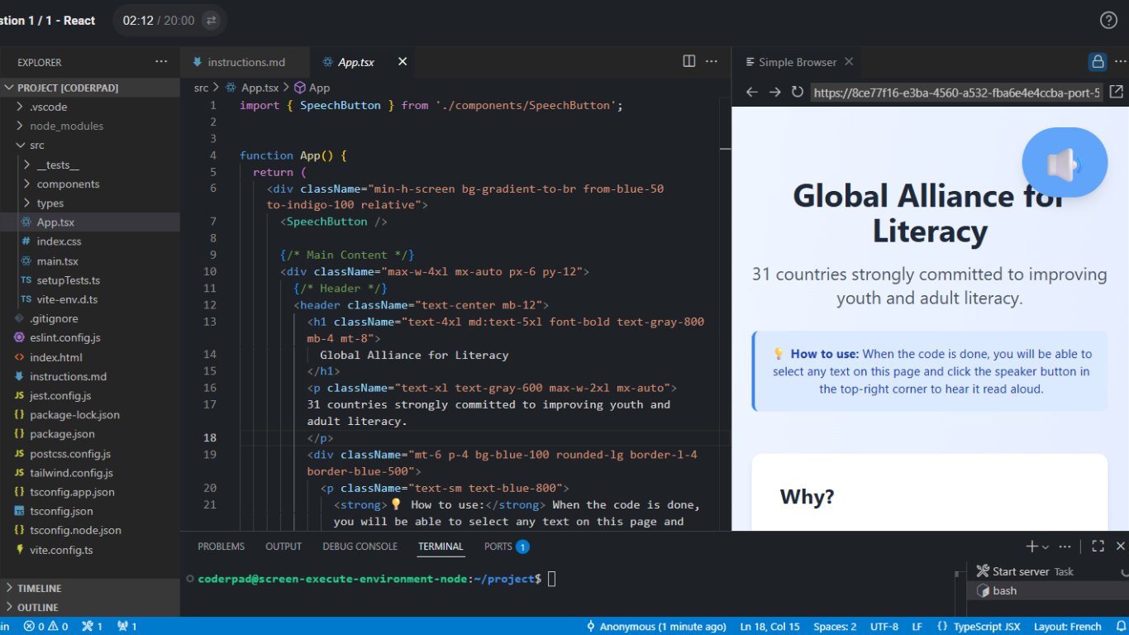Collapse the src folder in Explorer
Screen dimensions: 1129x635
36,145
